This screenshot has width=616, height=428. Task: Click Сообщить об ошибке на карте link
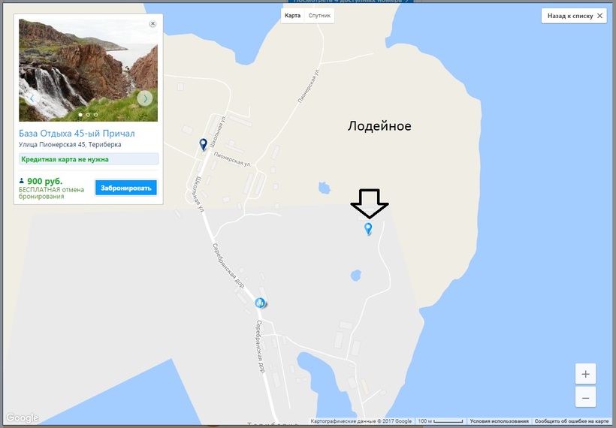point(572,421)
